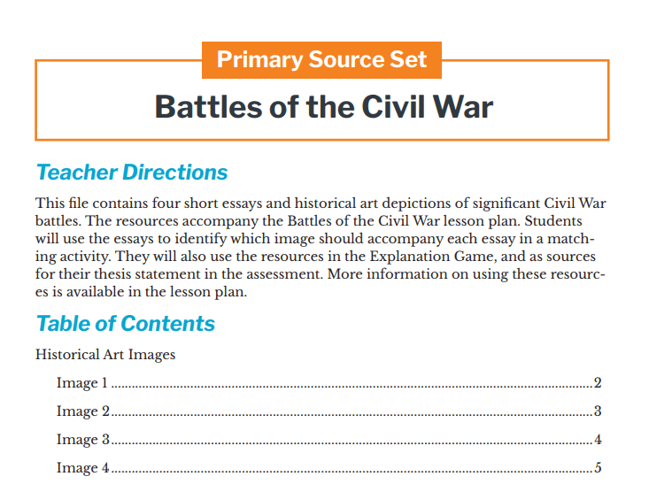Image resolution: width=649 pixels, height=484 pixels.
Task: Click the Table of Contents heading
Action: [x=125, y=323]
